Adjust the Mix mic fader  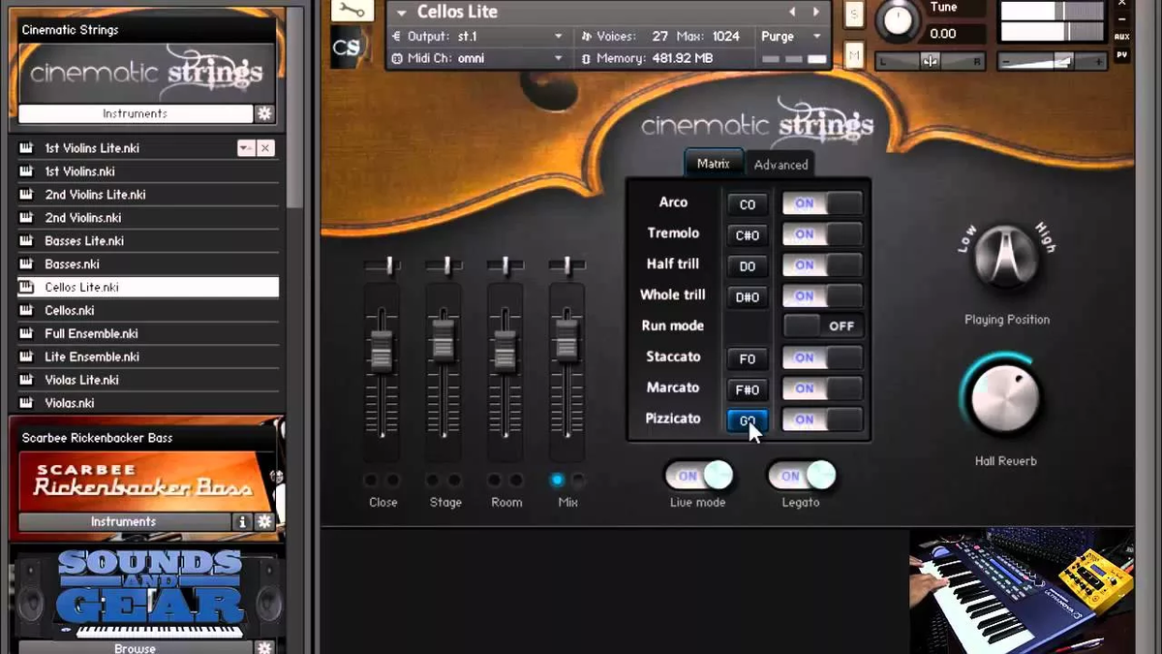566,339
